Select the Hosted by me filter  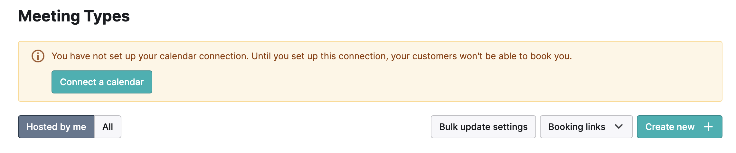pyautogui.click(x=56, y=127)
